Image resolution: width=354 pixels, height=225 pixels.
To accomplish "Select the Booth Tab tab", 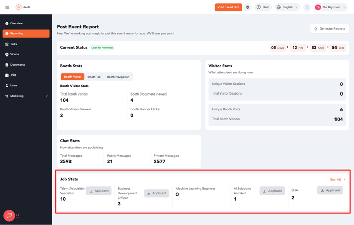I will click(x=94, y=77).
